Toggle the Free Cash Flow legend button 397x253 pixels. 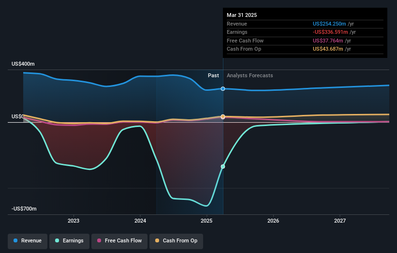(119, 241)
